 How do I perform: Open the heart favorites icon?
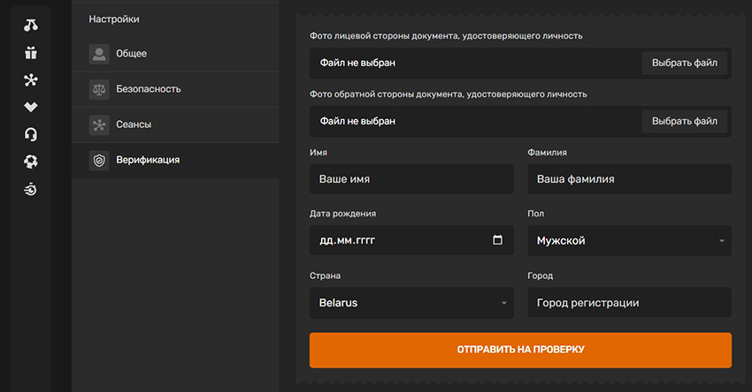[31, 107]
